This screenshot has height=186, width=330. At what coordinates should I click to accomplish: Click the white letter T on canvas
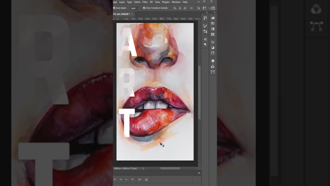(x=127, y=122)
